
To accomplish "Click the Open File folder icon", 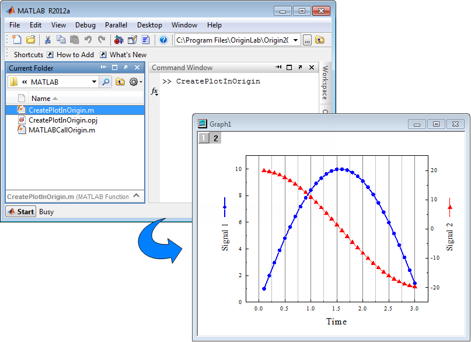I will tap(31, 40).
